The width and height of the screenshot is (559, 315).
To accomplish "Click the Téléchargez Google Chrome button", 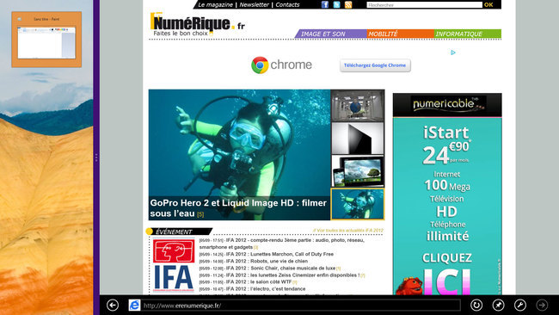I will point(375,65).
